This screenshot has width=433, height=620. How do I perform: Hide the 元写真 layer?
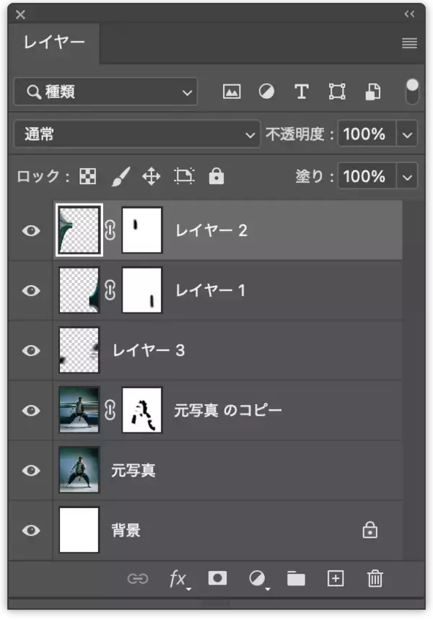click(30, 470)
